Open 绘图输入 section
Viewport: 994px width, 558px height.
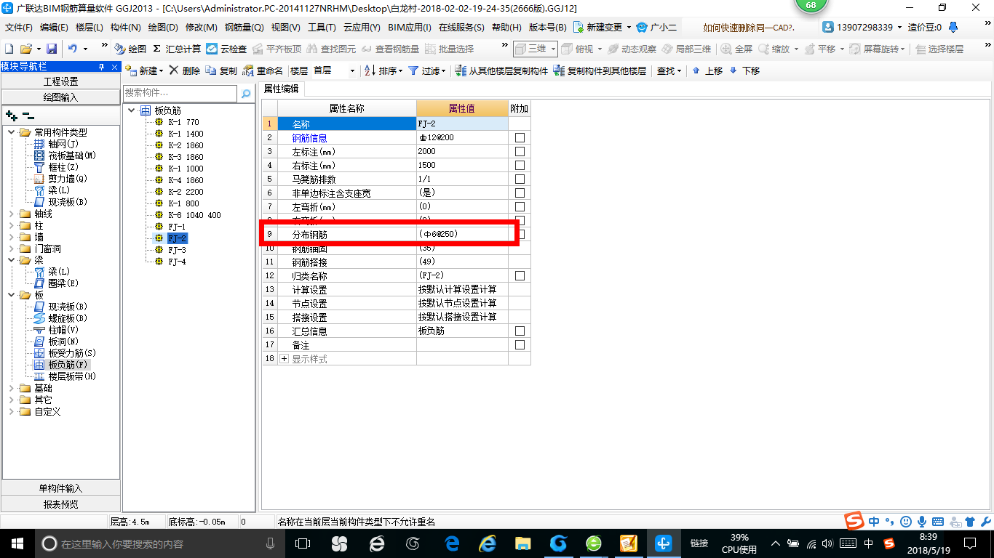pyautogui.click(x=61, y=97)
